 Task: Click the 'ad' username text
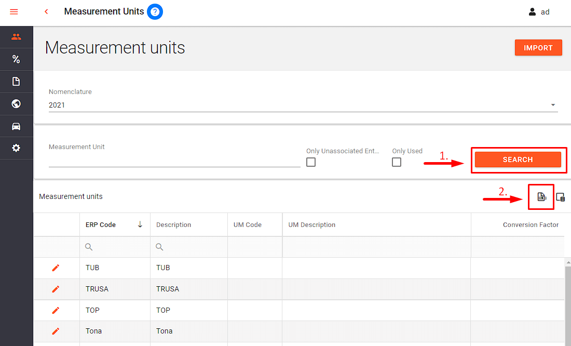click(545, 12)
